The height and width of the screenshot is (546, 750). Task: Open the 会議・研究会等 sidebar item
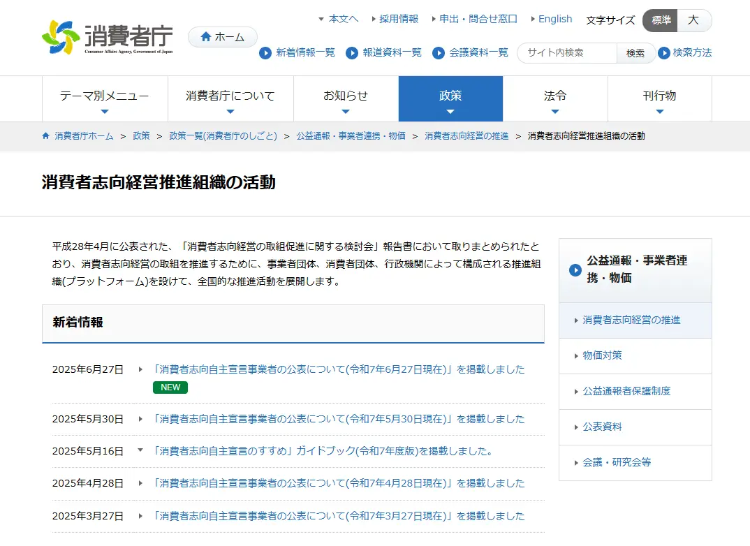[x=635, y=463]
